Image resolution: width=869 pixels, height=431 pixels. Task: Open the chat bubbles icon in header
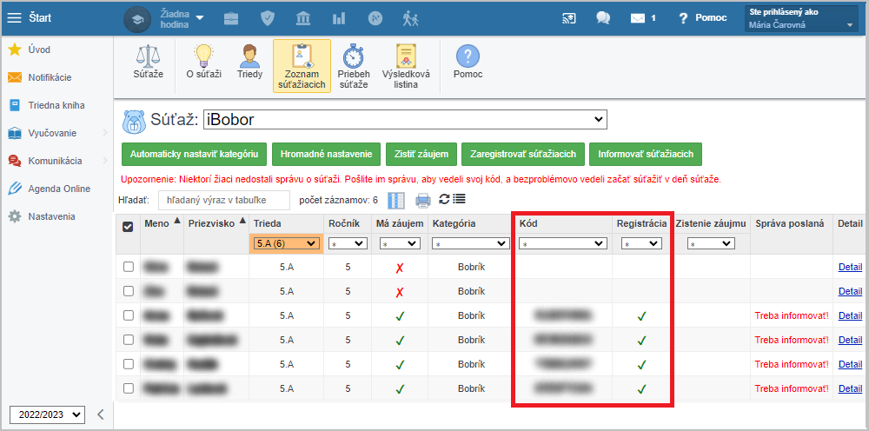click(603, 17)
